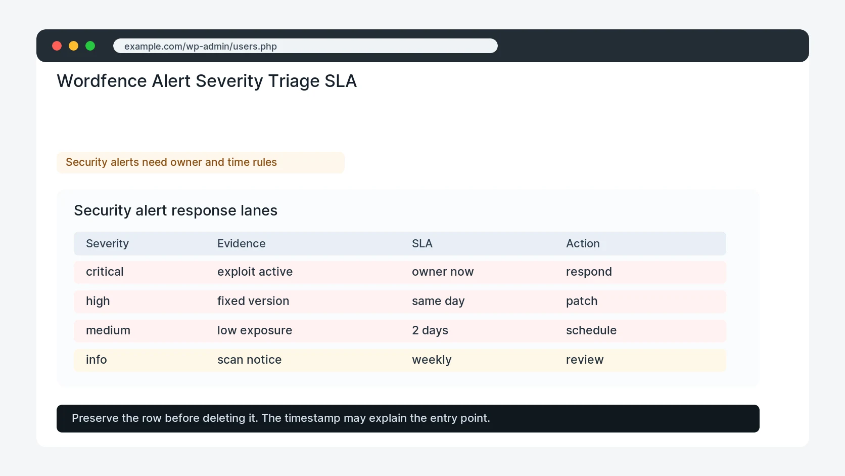Select the 'review' action cell
Viewport: 845px width, 476px height.
tap(585, 360)
